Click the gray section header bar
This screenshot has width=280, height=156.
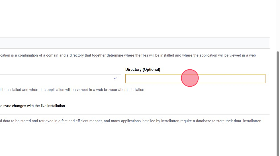[x=134, y=43]
